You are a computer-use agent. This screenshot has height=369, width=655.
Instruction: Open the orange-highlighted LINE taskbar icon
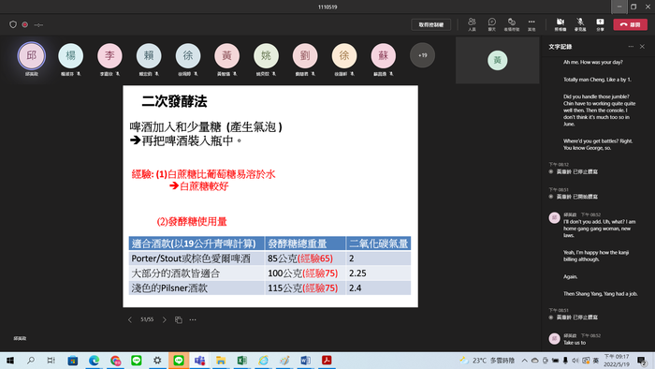(x=179, y=361)
